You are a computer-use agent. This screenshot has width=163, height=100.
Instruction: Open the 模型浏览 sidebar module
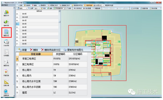[6, 62]
